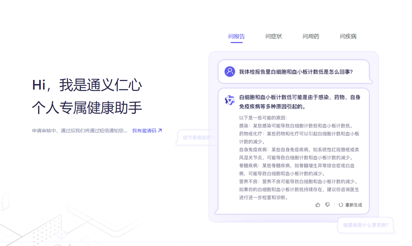Screen dimensions: 412x246
Task: Click the heading Hi，我是通义仁心
Action: (87, 85)
